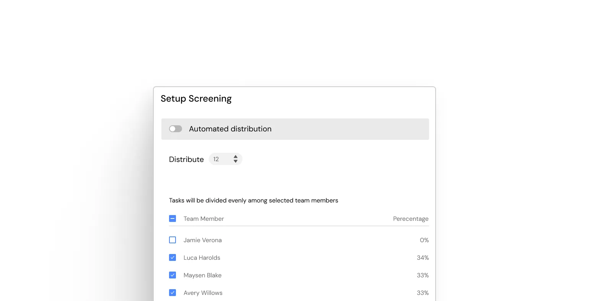Click the indeterminate select-all checkbox above Team Member
The width and height of the screenshot is (589, 301).
tap(172, 218)
